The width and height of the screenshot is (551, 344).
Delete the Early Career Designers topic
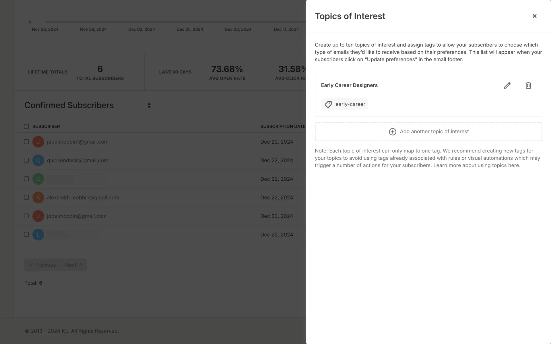point(528,85)
